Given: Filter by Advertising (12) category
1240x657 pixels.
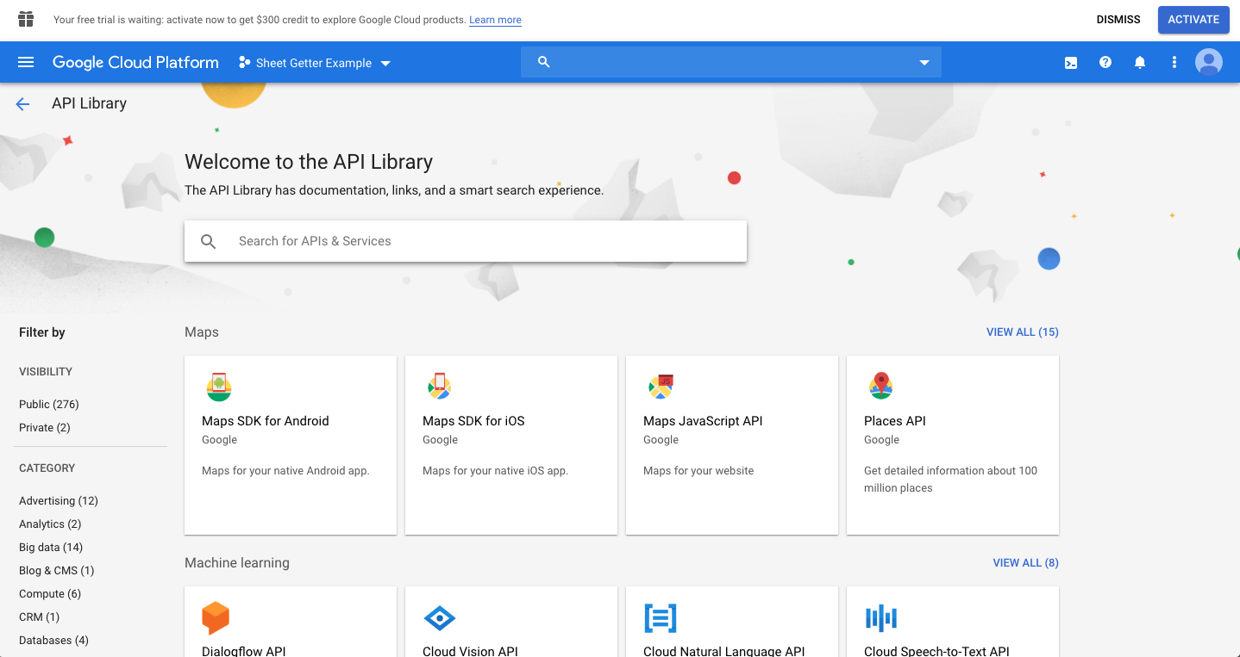Looking at the screenshot, I should (59, 501).
